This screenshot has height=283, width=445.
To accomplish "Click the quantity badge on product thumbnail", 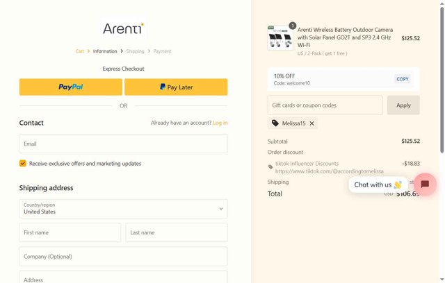I will pyautogui.click(x=292, y=26).
